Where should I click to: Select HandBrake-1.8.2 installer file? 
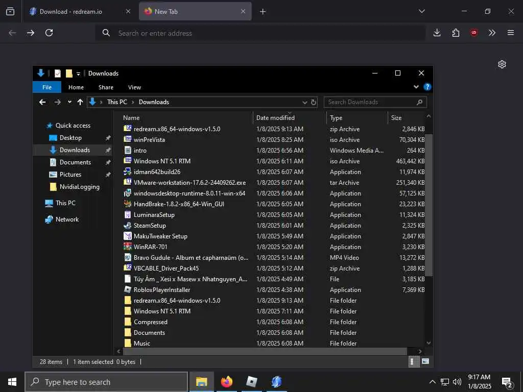(x=179, y=204)
